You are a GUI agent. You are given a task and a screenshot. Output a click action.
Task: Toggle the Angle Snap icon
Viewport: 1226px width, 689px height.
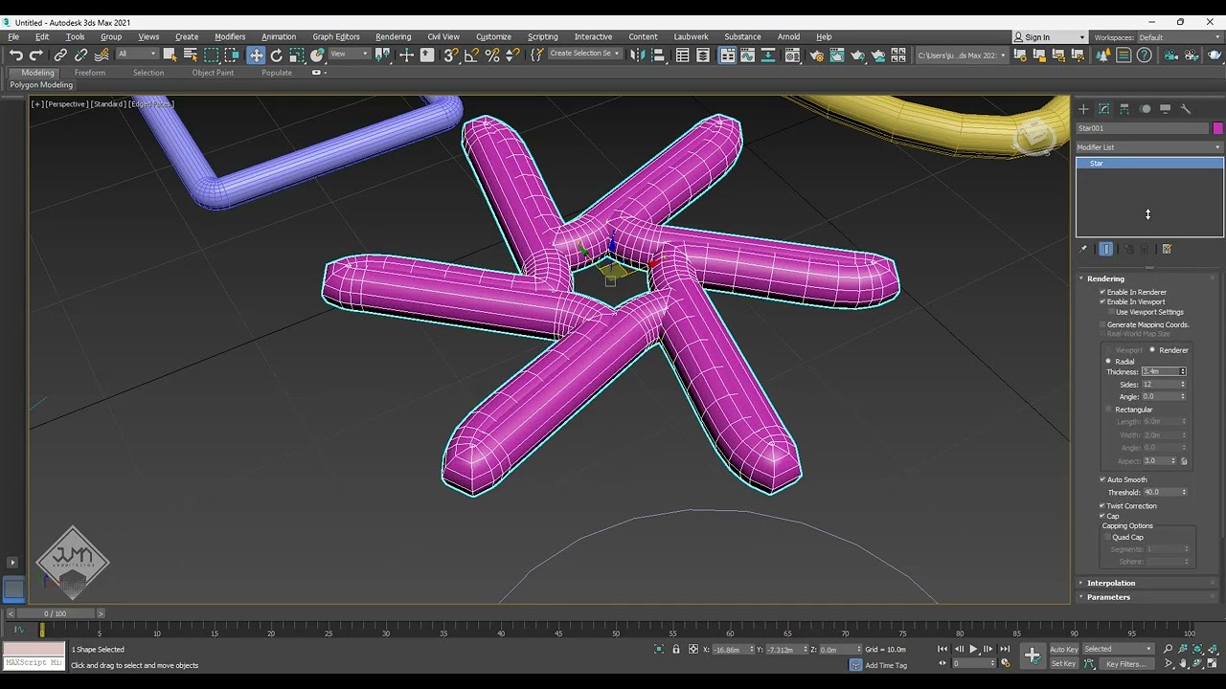click(471, 56)
